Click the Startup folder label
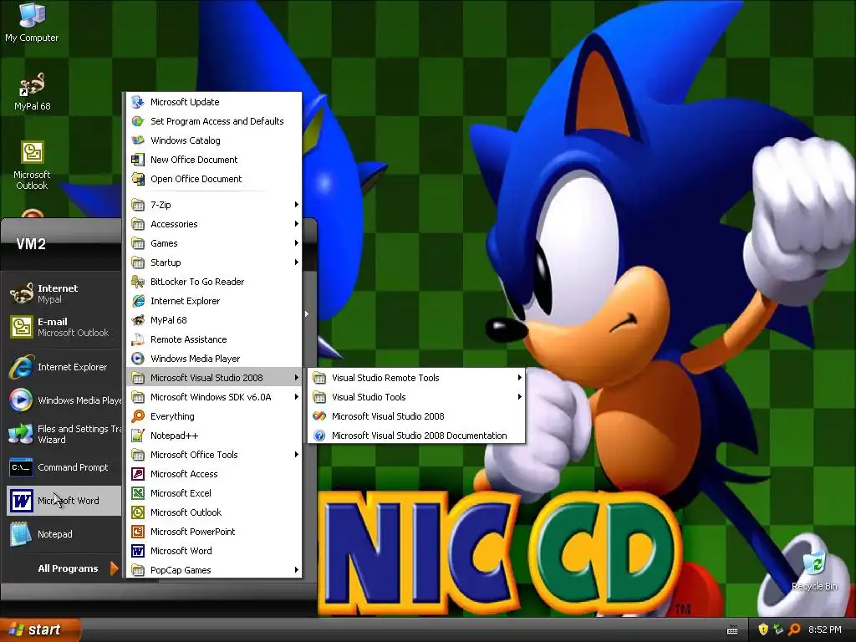 (x=166, y=262)
